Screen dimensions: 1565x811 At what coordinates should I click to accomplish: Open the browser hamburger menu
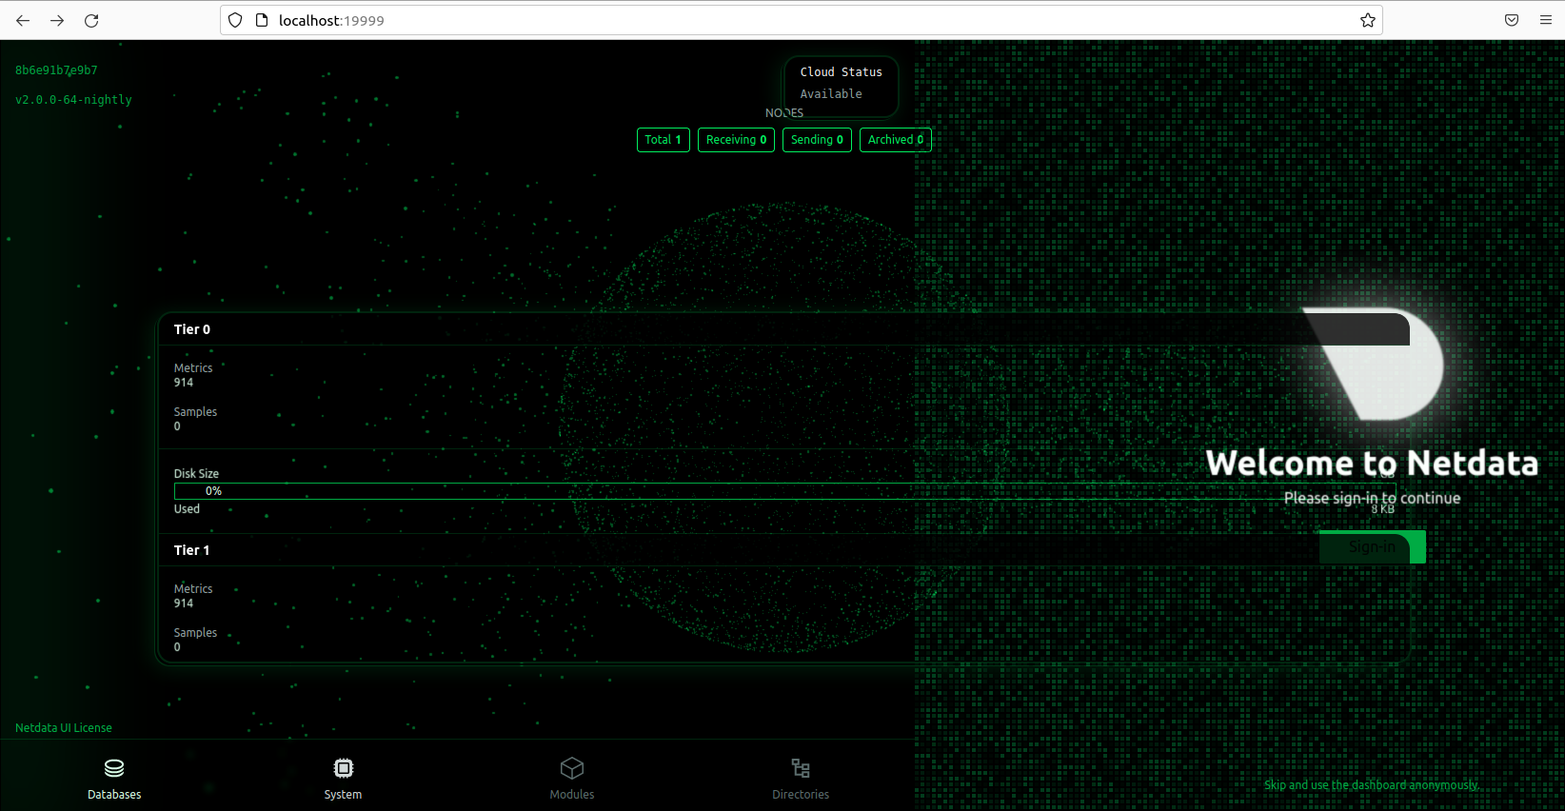point(1546,20)
